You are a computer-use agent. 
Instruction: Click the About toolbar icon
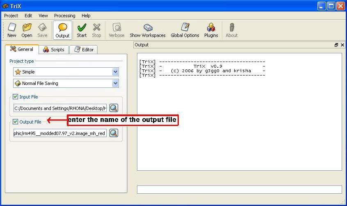click(231, 30)
